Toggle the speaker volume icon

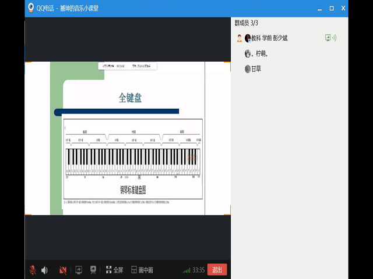point(45,270)
